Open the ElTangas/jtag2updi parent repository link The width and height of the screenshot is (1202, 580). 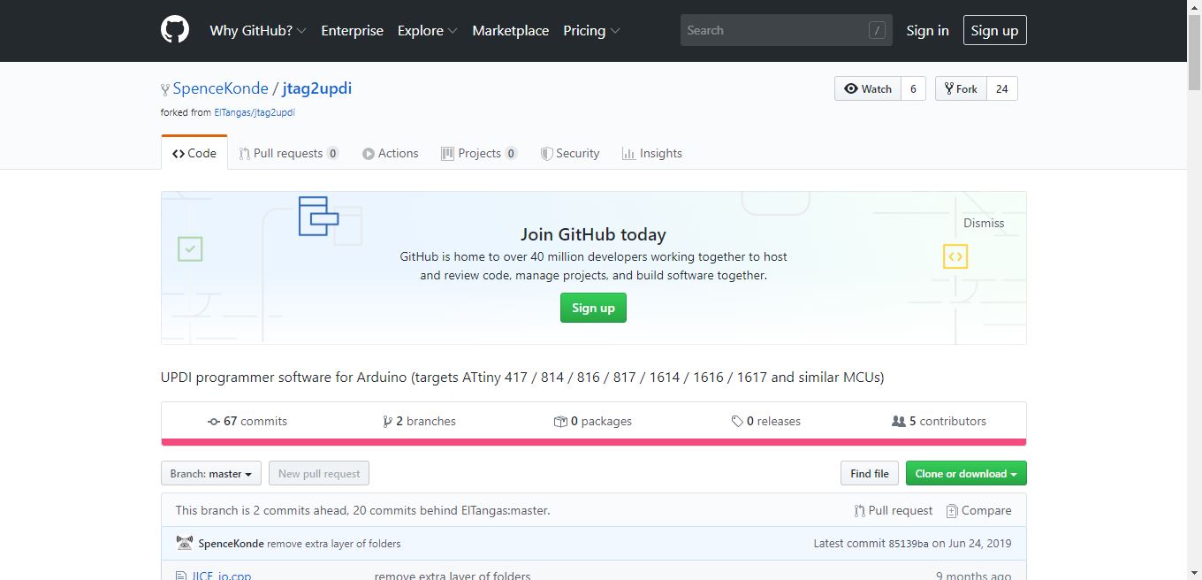click(x=255, y=112)
